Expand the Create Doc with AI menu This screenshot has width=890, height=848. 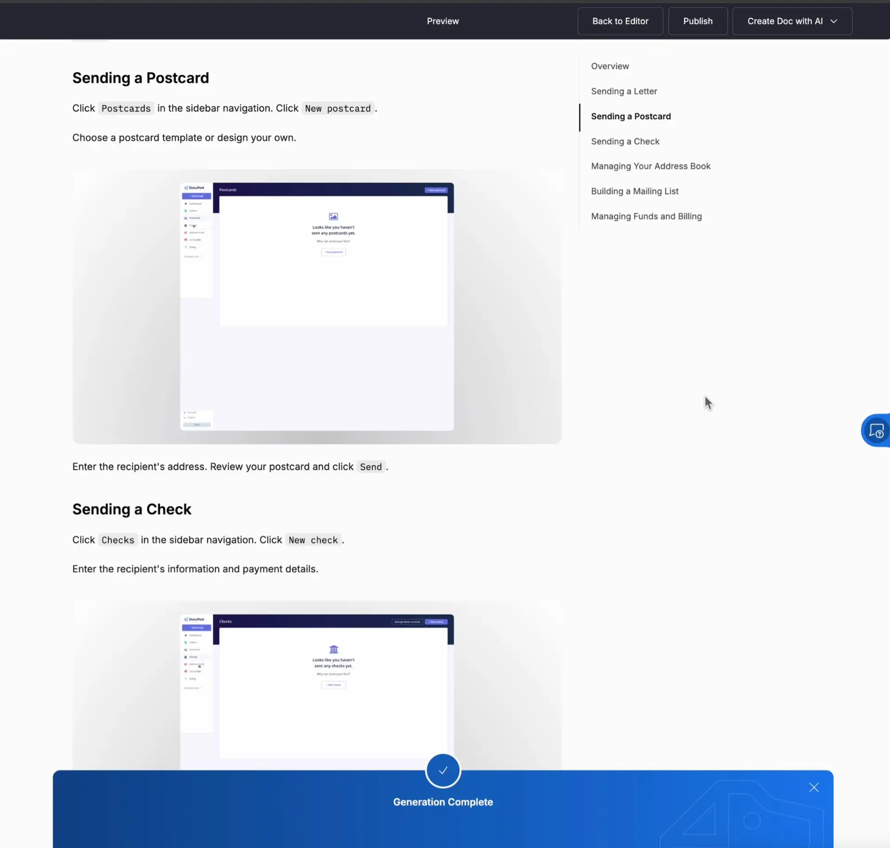834,21
